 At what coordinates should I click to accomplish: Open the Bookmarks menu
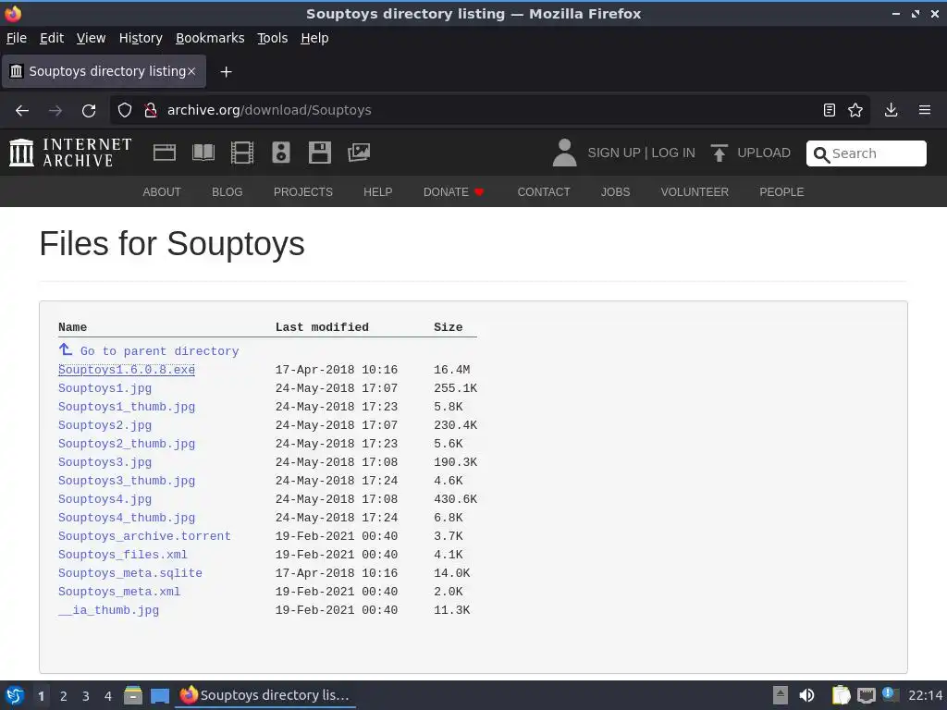click(210, 38)
